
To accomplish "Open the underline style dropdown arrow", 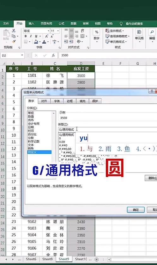I will click(40, 36).
